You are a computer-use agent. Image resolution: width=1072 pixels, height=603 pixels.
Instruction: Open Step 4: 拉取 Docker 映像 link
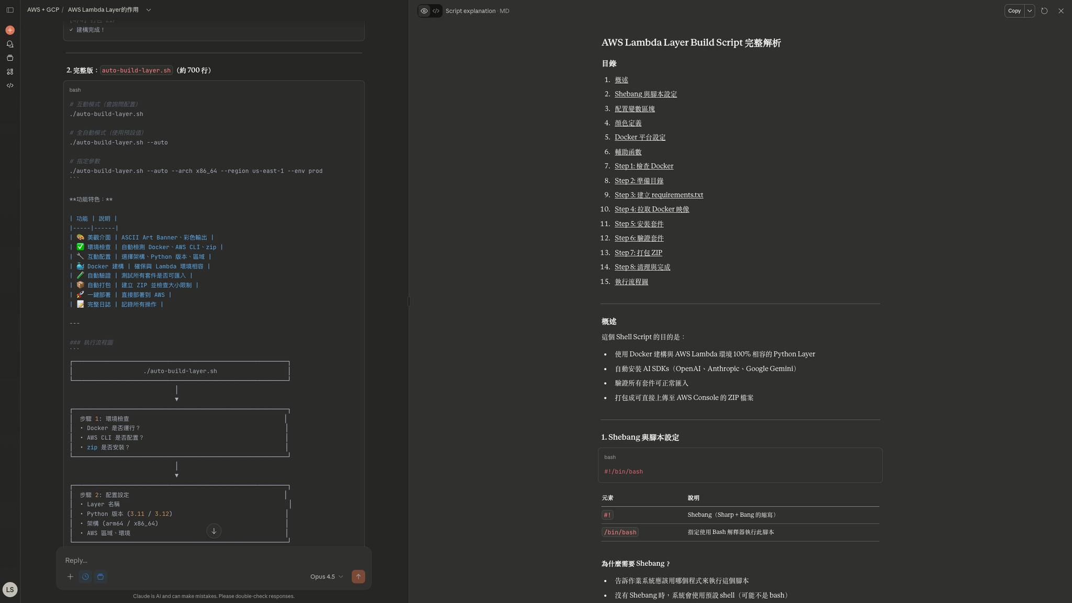(x=652, y=209)
